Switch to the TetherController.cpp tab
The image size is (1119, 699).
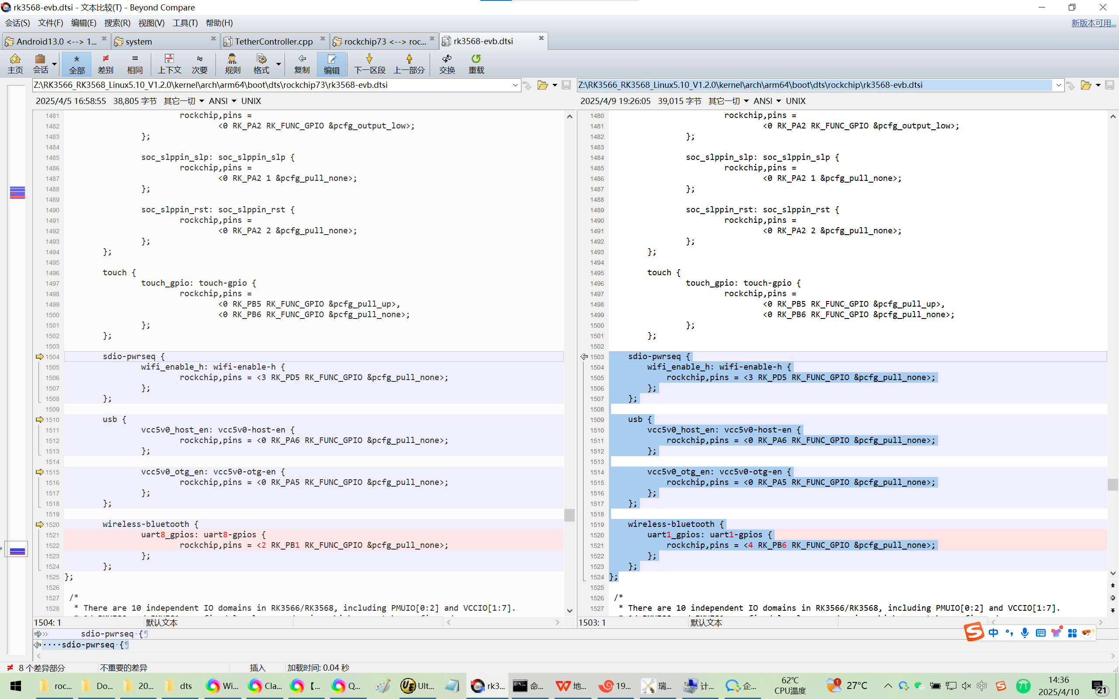(273, 41)
